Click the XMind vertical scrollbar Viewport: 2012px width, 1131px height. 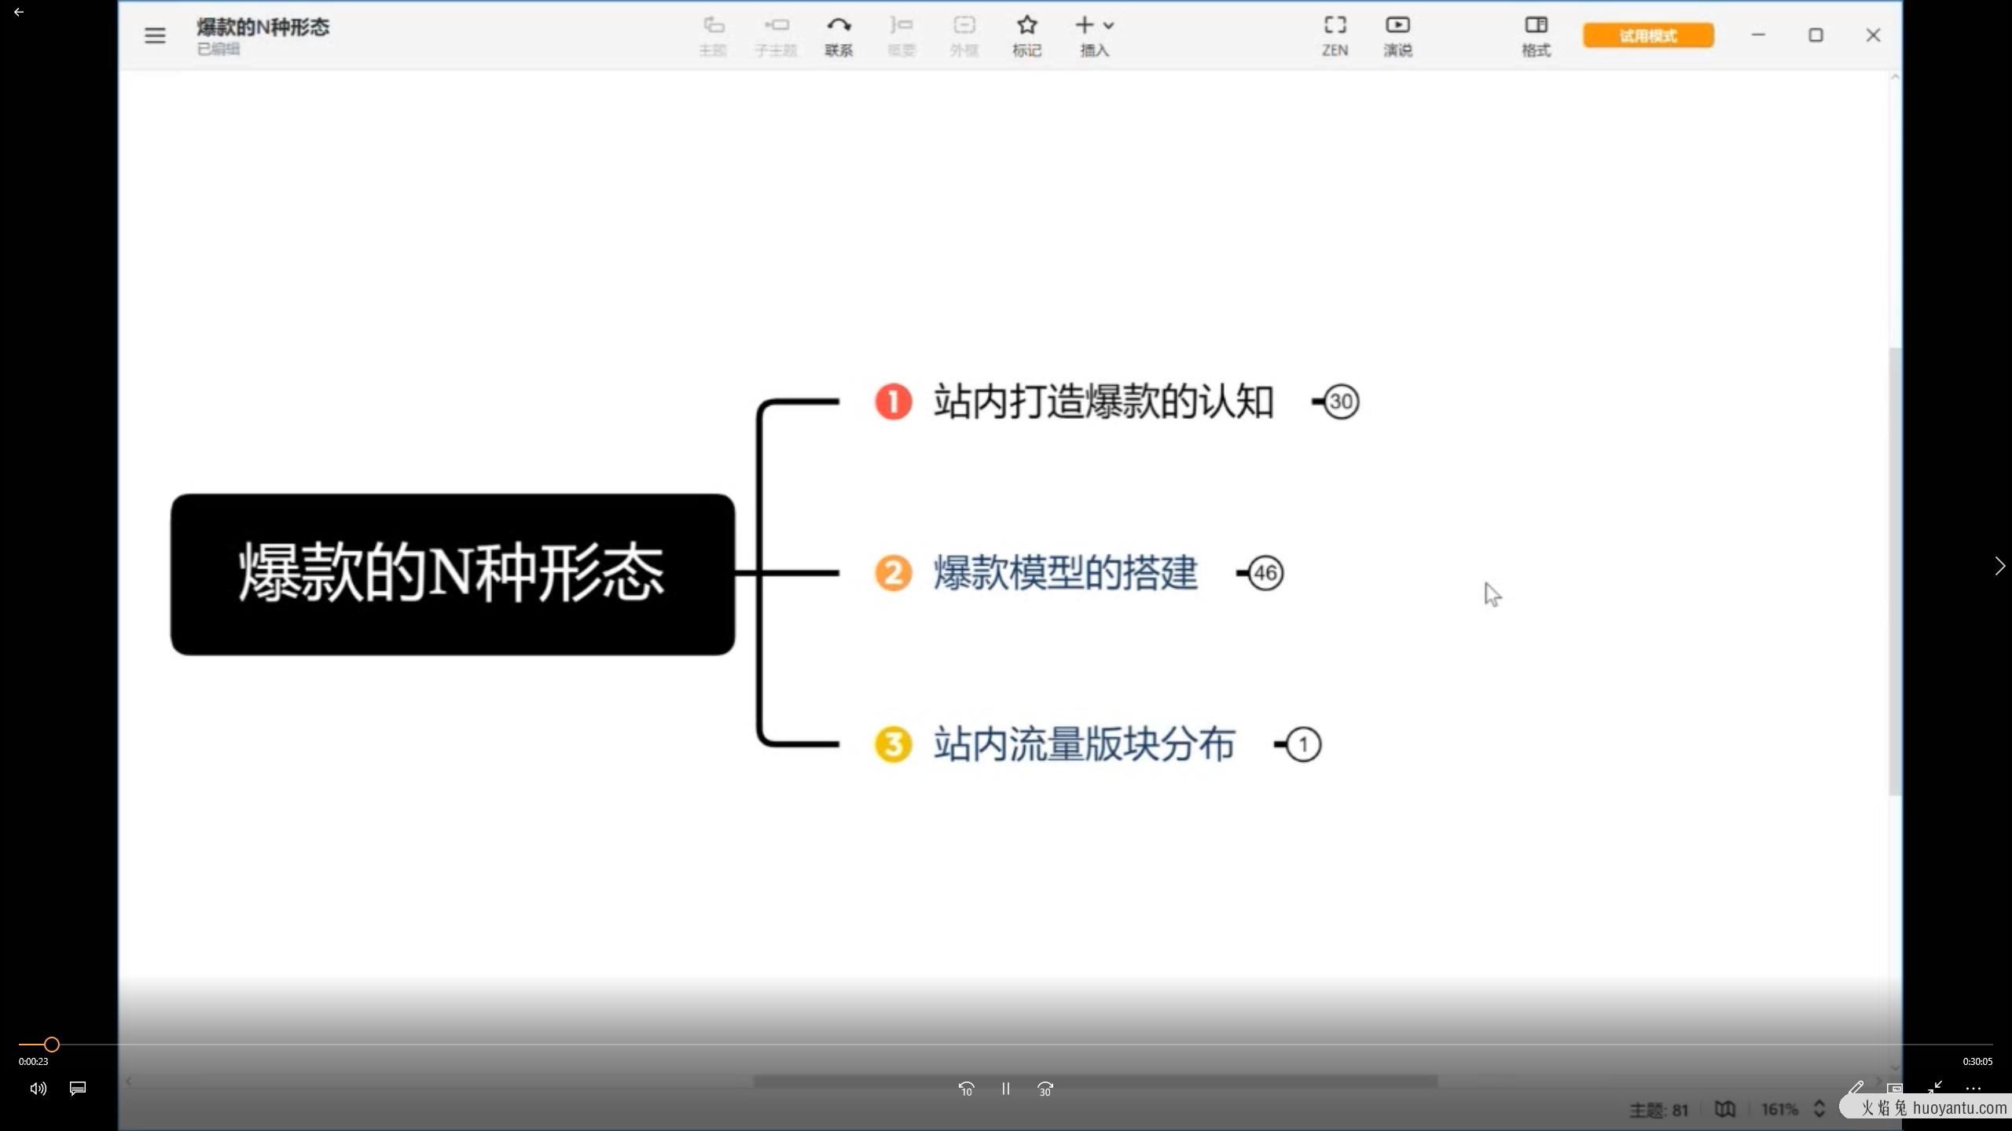[x=1895, y=571]
